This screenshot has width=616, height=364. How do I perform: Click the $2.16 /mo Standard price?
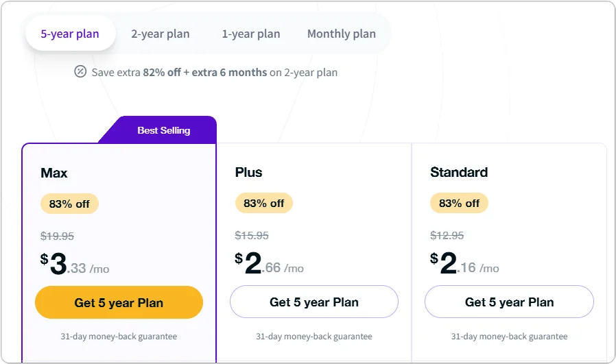pos(464,265)
